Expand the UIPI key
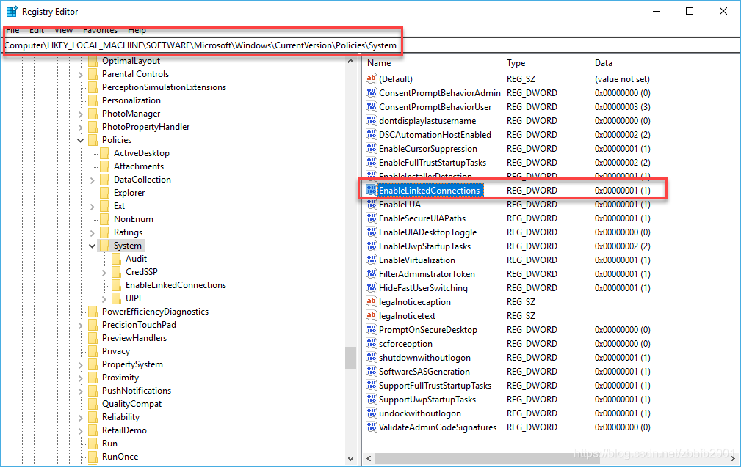 click(104, 298)
